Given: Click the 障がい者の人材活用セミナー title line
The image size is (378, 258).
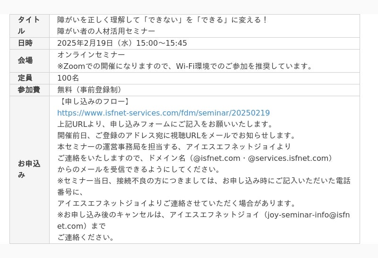Looking at the screenshot, I should [106, 31].
